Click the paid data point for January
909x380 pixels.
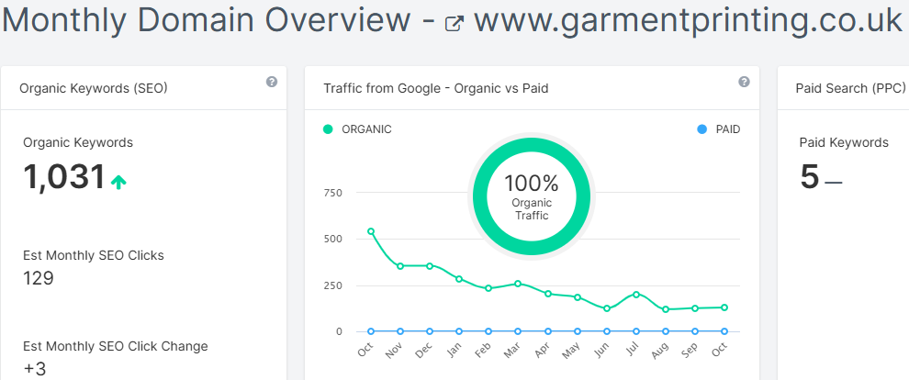pos(459,331)
